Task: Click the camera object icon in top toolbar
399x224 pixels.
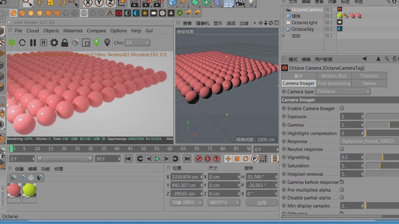Action: 239,3
